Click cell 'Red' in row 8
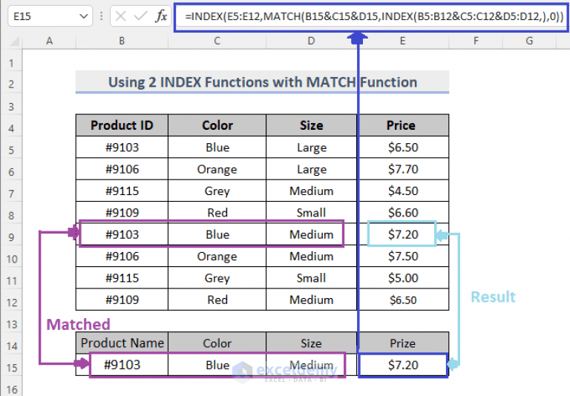The height and width of the screenshot is (396, 570). point(217,213)
